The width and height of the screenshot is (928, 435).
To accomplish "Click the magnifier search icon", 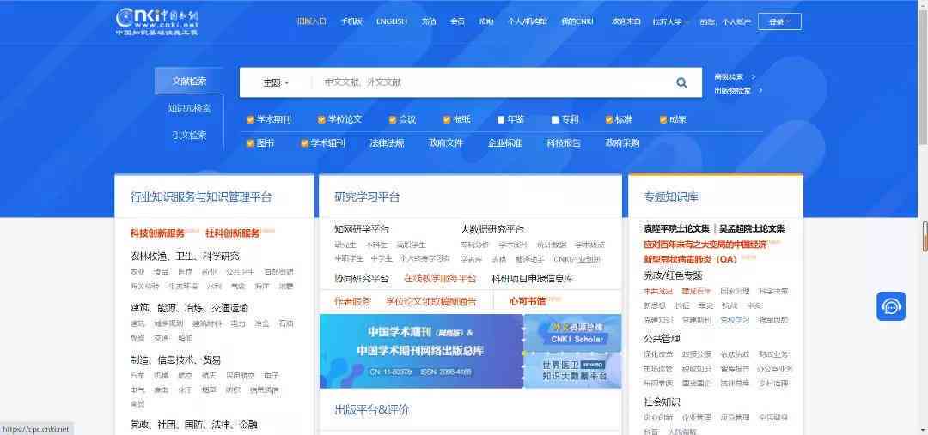I will [x=681, y=82].
